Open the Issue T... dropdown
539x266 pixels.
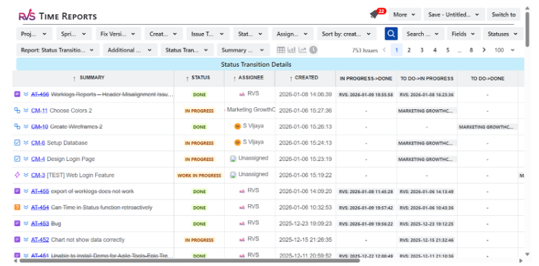click(x=208, y=34)
